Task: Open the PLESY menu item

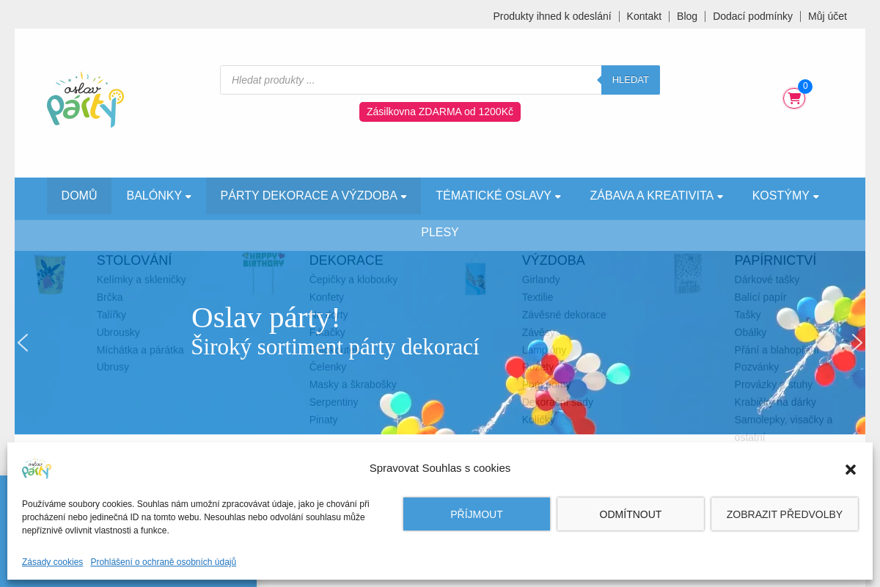Action: tap(440, 233)
